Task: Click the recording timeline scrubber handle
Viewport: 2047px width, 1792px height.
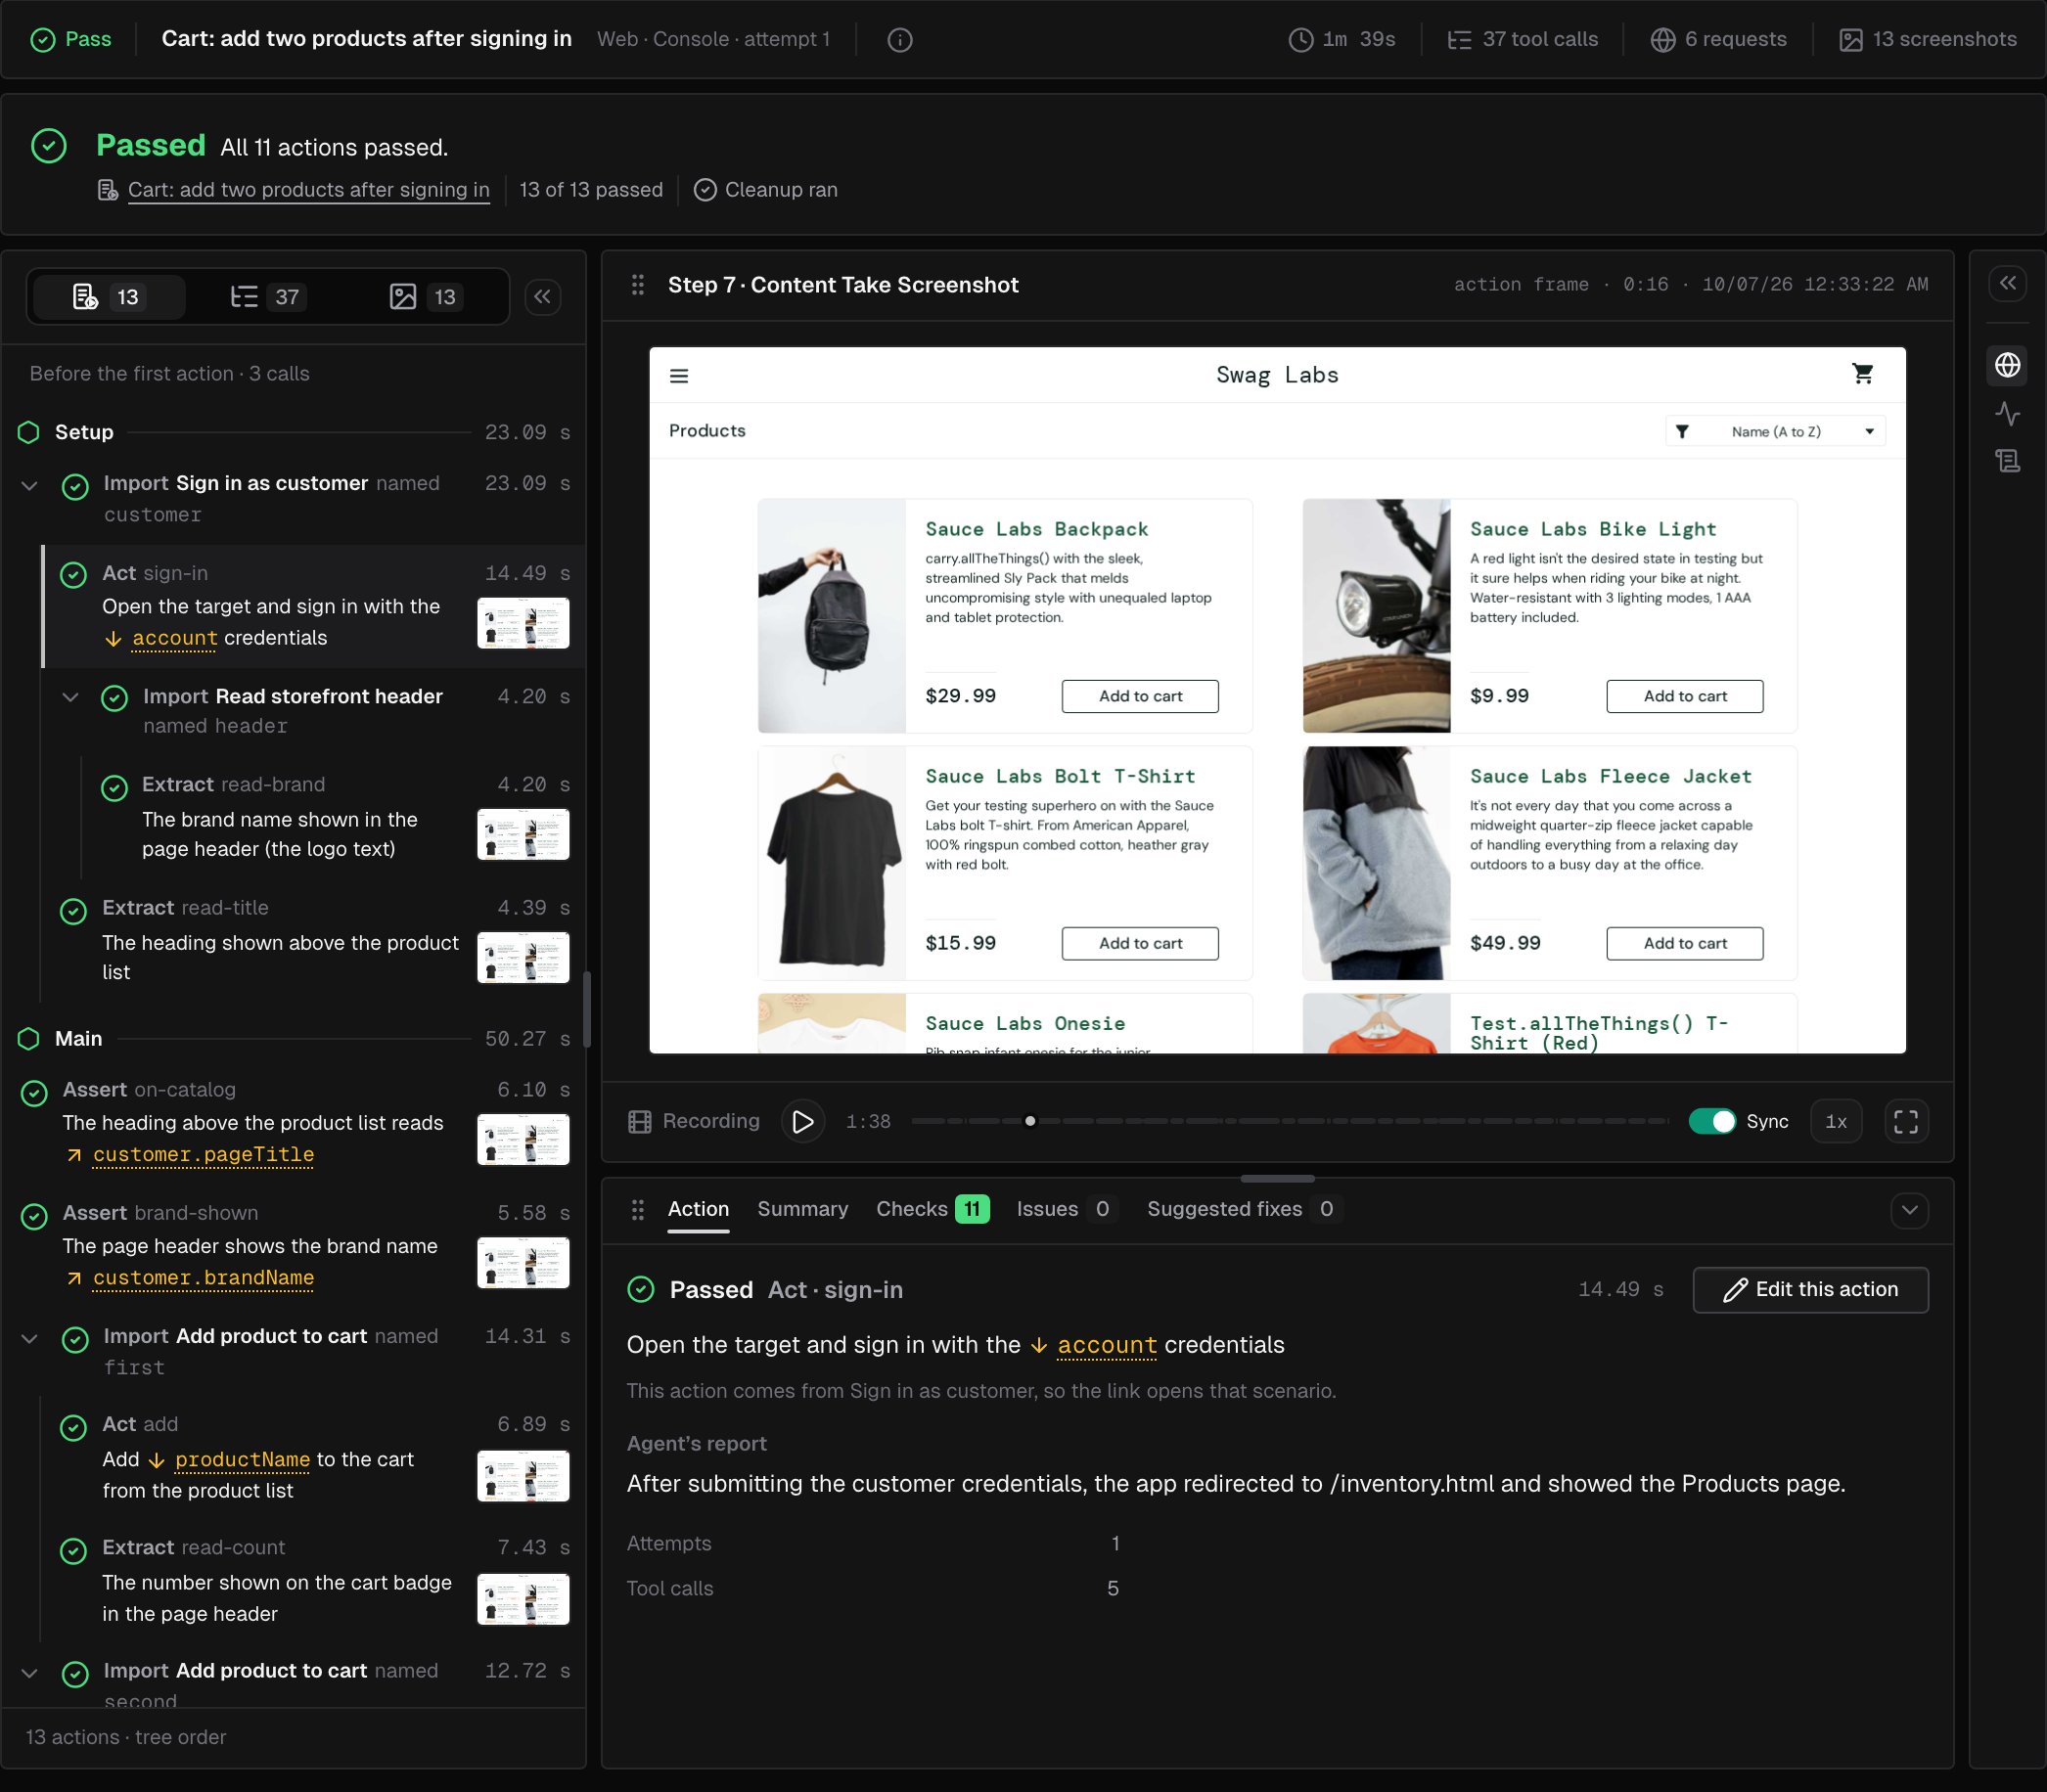Action: click(1029, 1121)
